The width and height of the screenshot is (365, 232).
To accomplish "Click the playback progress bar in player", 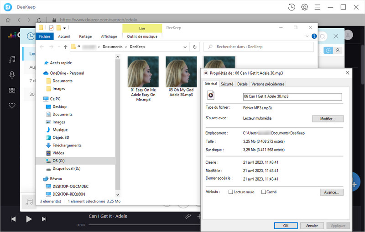I will point(144,225).
